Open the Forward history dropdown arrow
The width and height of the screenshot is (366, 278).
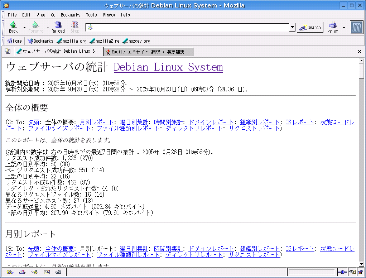pyautogui.click(x=48, y=27)
